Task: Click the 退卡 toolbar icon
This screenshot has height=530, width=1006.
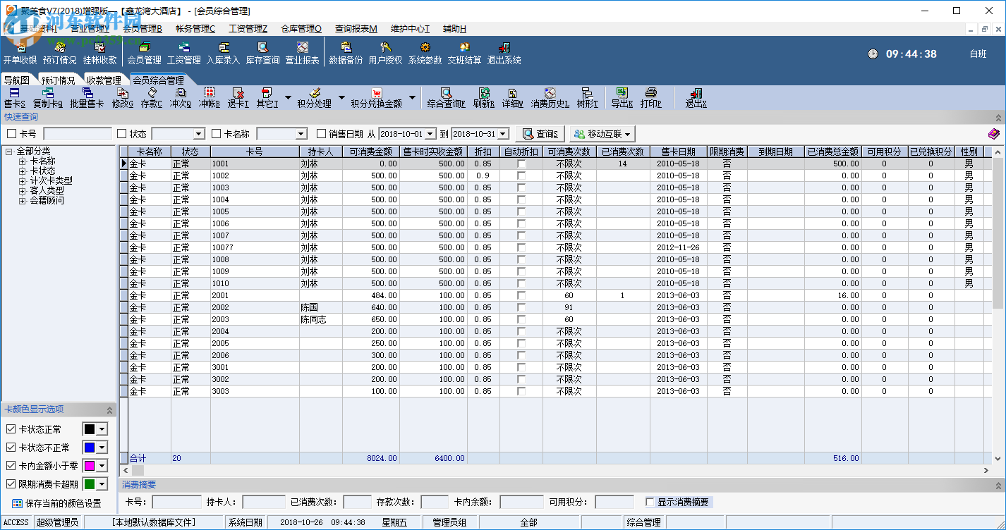Action: (238, 97)
